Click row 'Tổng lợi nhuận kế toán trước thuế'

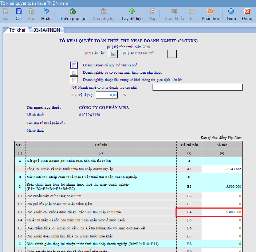pyautogui.click(x=128, y=169)
